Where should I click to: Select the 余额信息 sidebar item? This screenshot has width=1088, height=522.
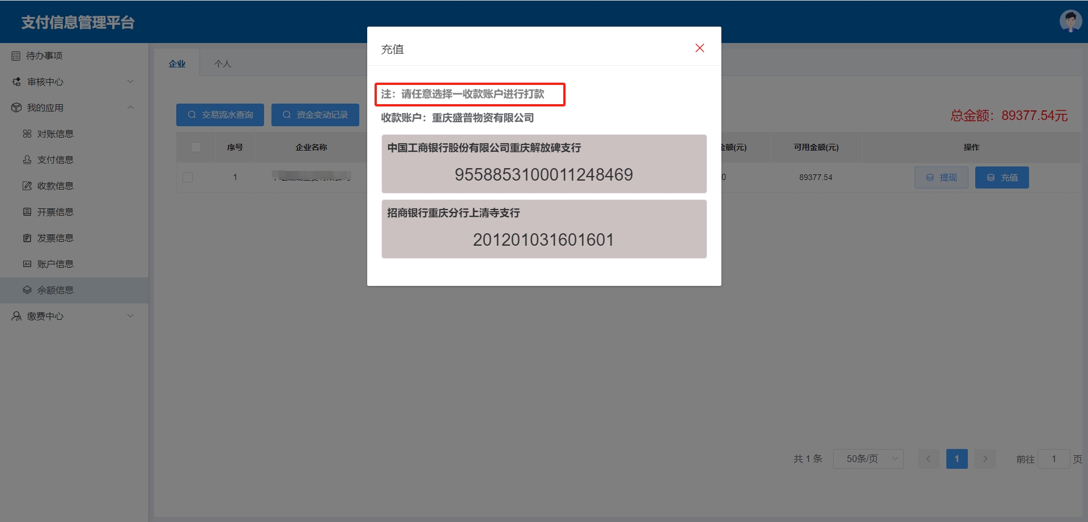[55, 290]
